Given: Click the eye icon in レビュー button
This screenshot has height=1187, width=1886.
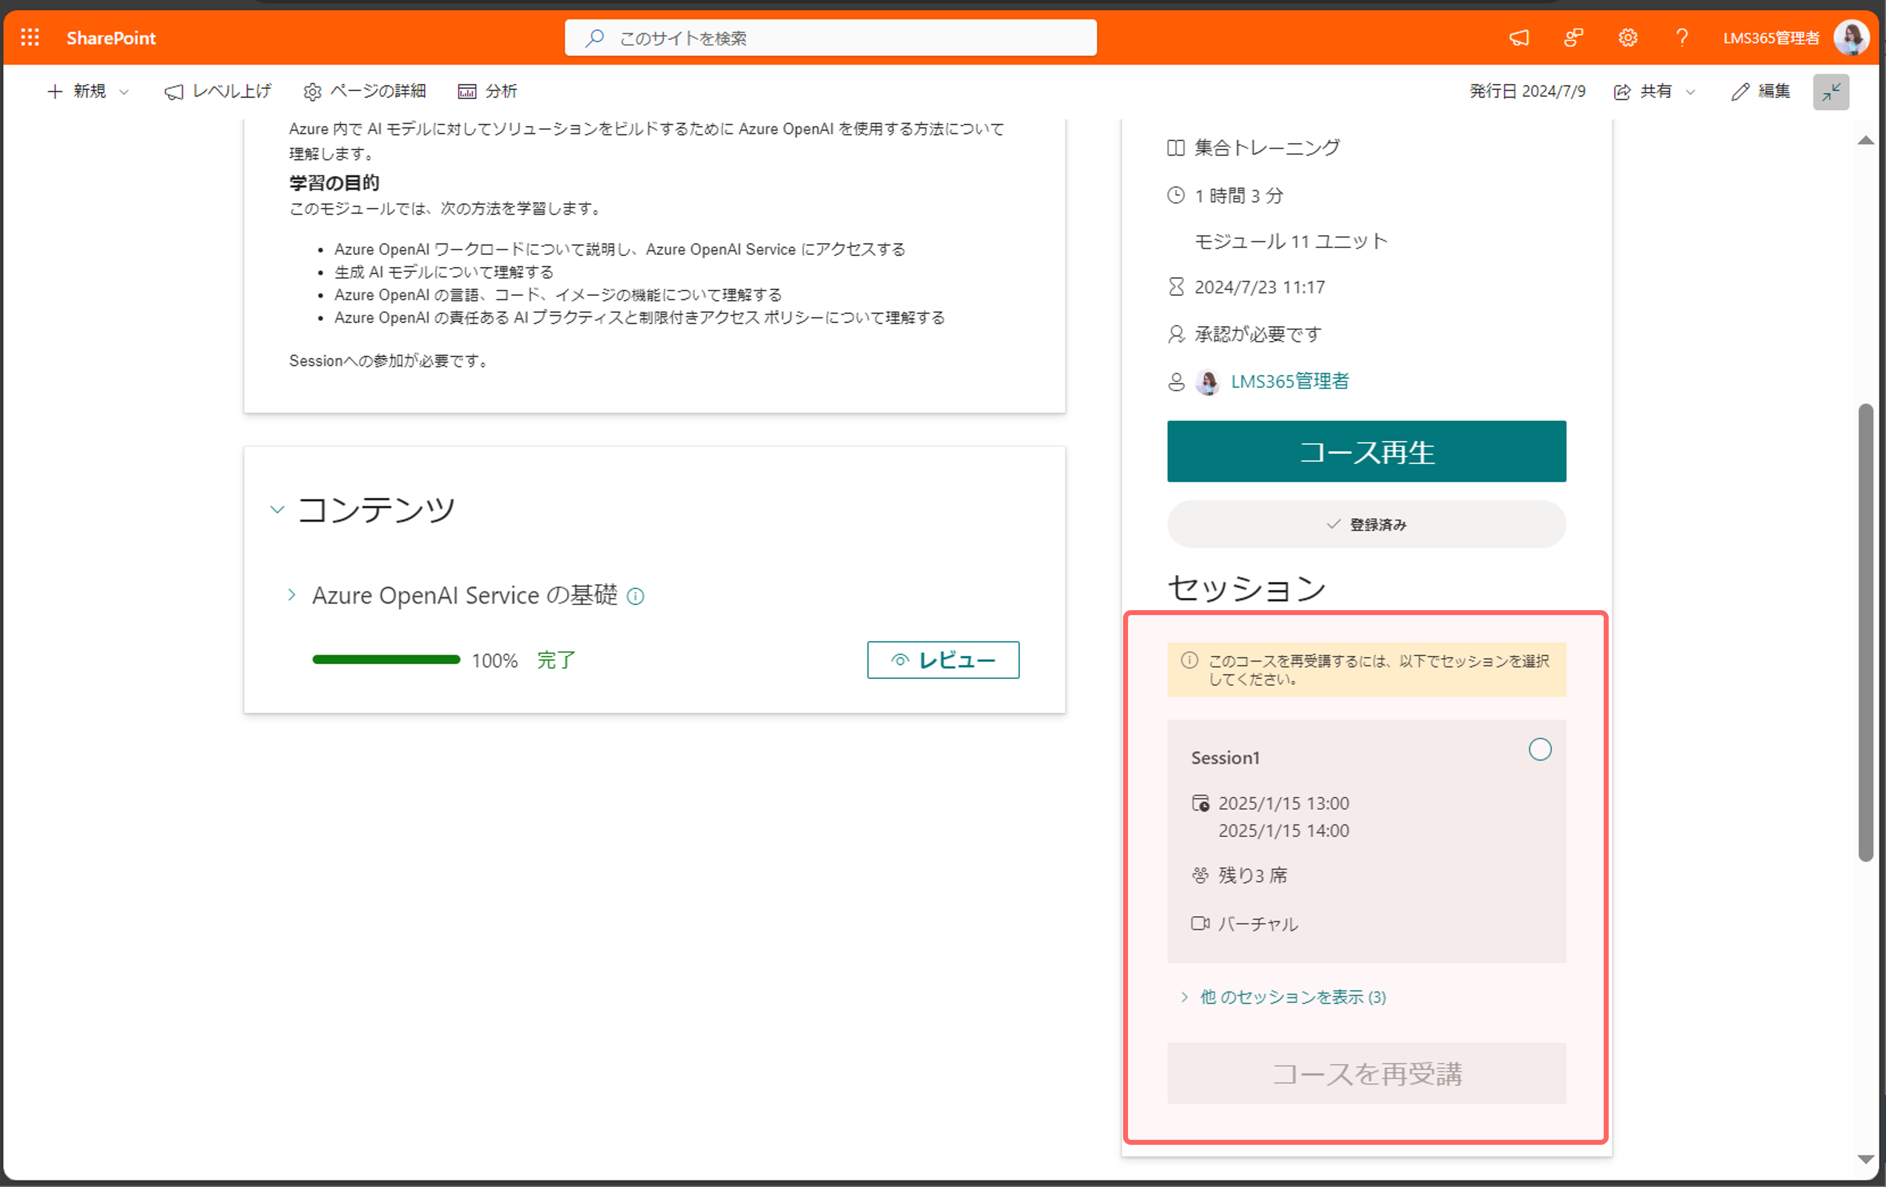Looking at the screenshot, I should 900,660.
